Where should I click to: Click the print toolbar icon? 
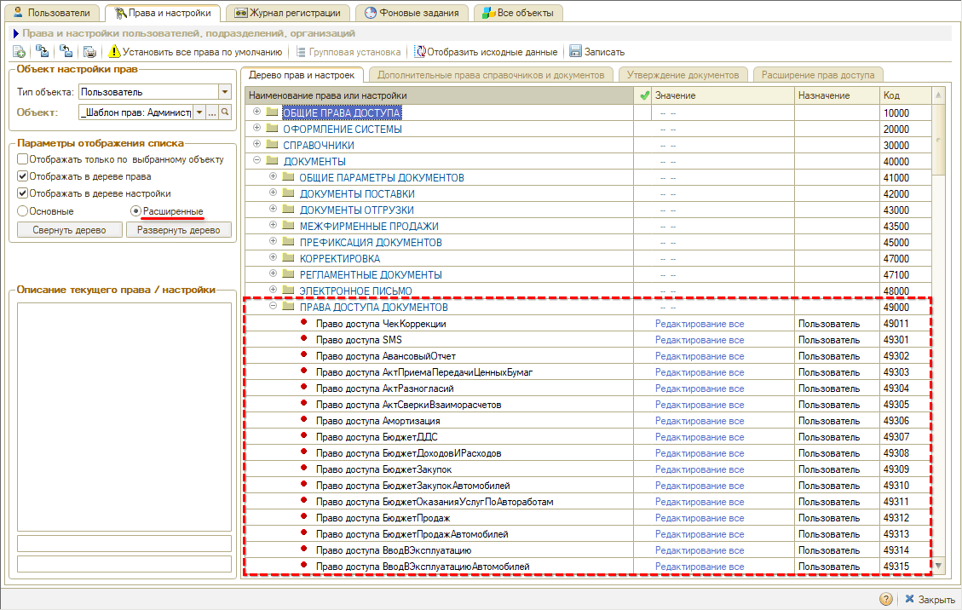pyautogui.click(x=90, y=52)
